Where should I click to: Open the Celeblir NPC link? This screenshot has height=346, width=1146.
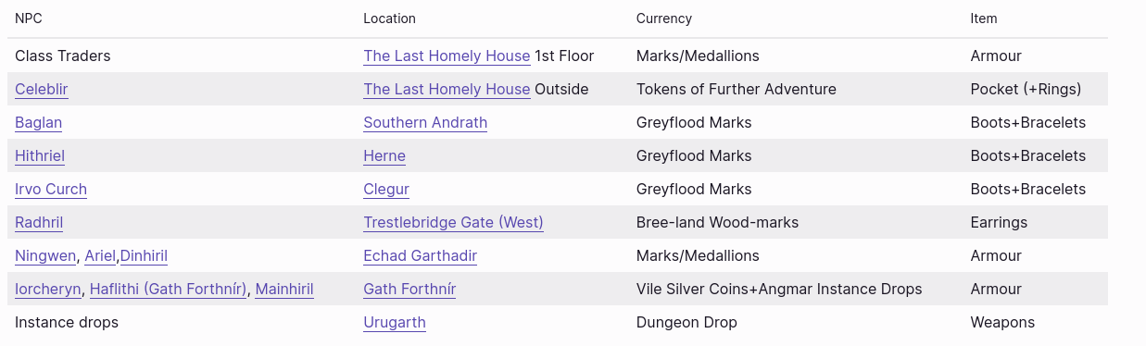(42, 90)
